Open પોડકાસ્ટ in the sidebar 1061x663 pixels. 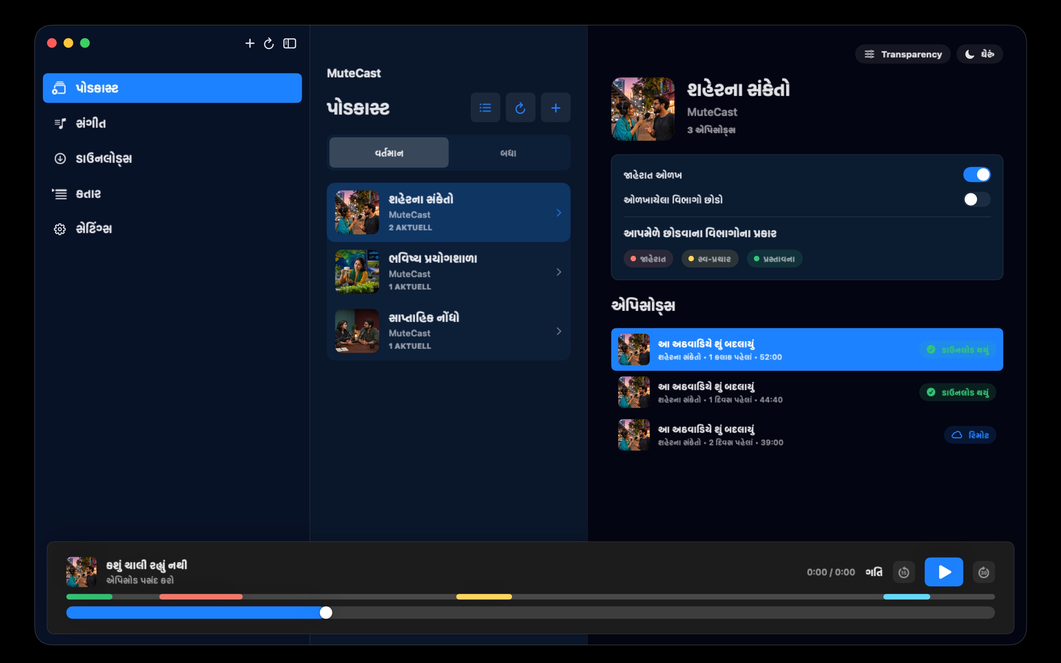coord(172,88)
